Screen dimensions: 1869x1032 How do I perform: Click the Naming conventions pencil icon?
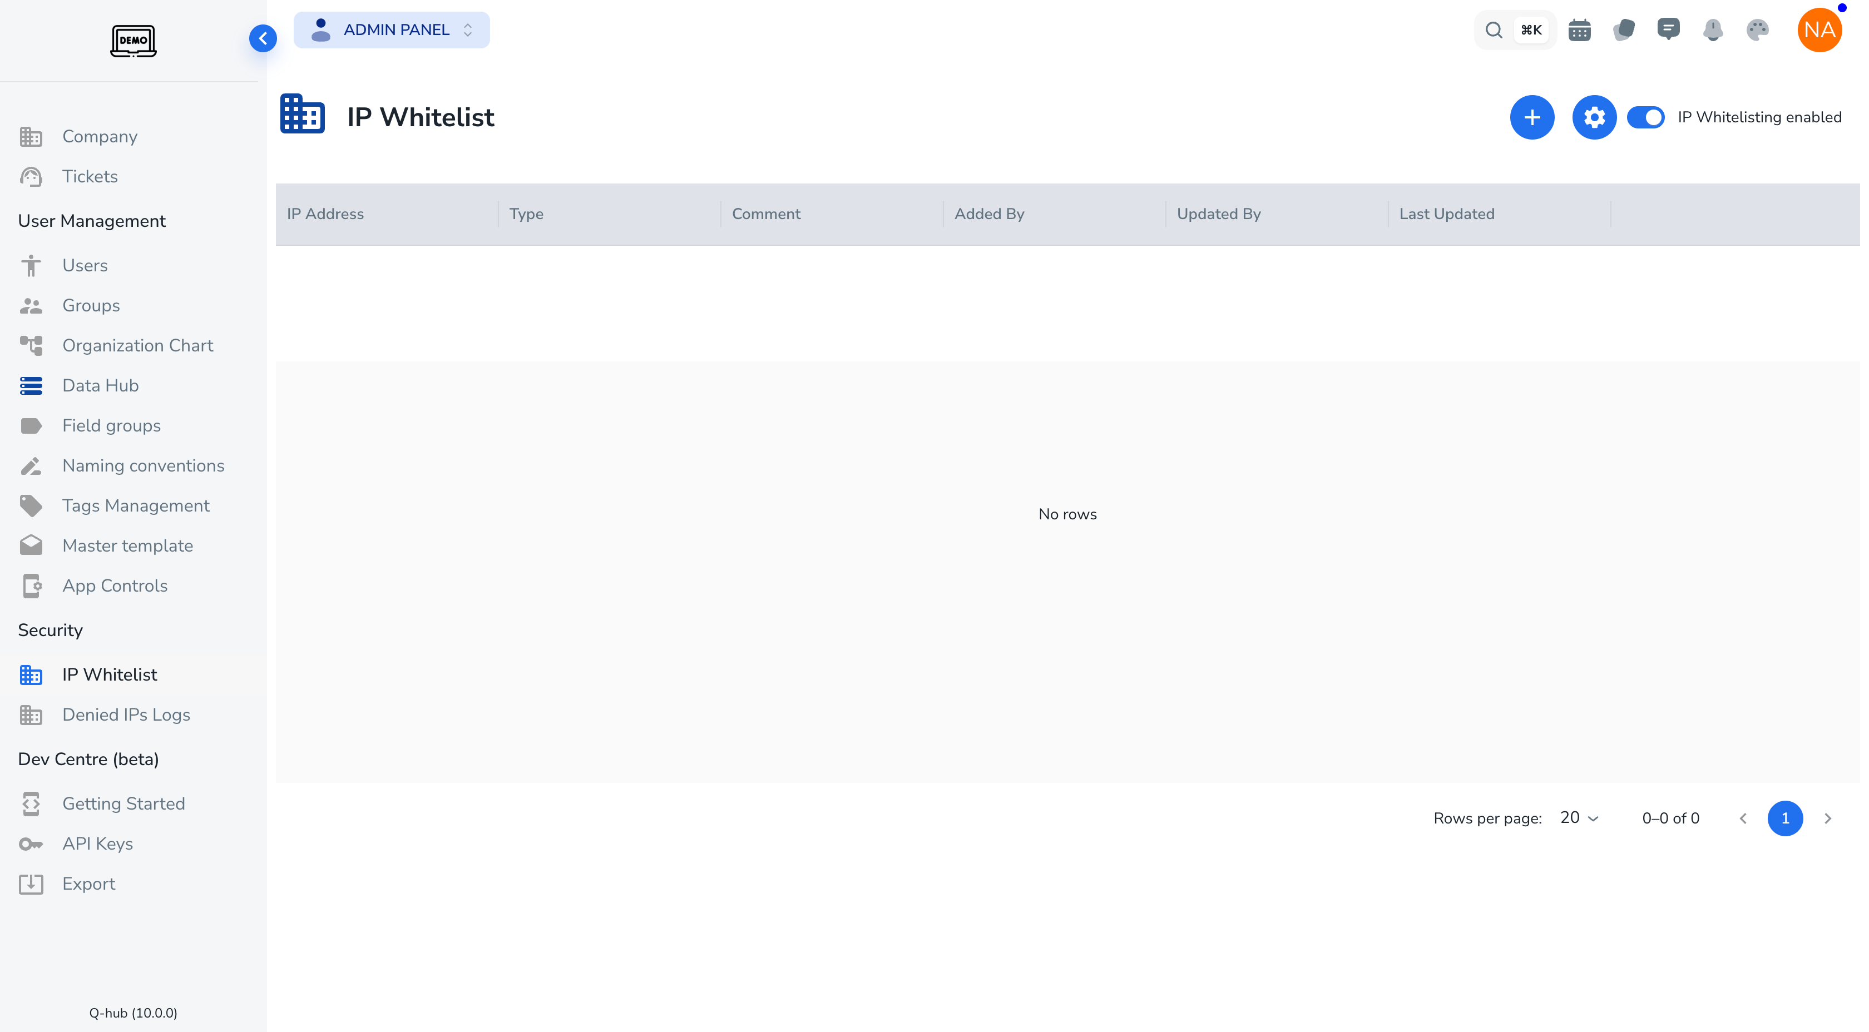coord(31,465)
